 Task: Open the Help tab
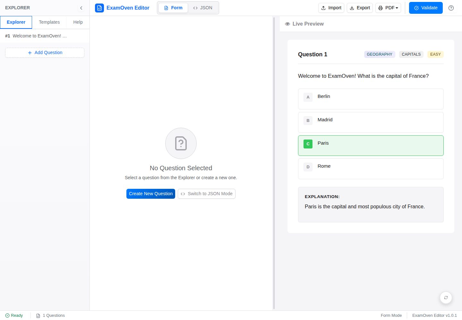[78, 22]
